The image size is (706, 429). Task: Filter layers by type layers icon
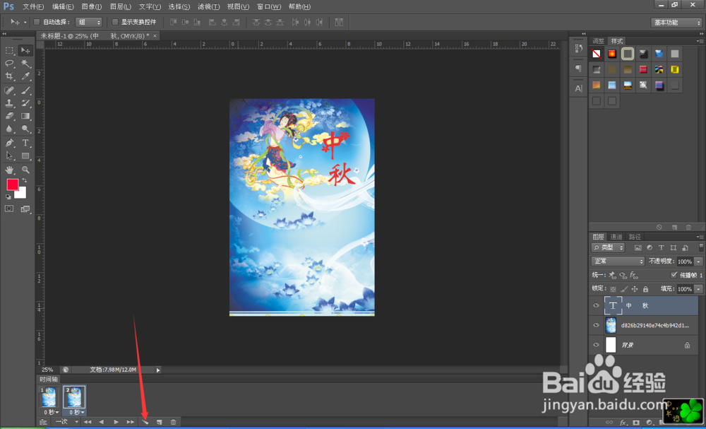[x=662, y=248]
